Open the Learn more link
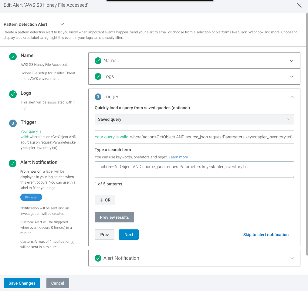Viewport: 308px width, 291px height. click(x=178, y=157)
